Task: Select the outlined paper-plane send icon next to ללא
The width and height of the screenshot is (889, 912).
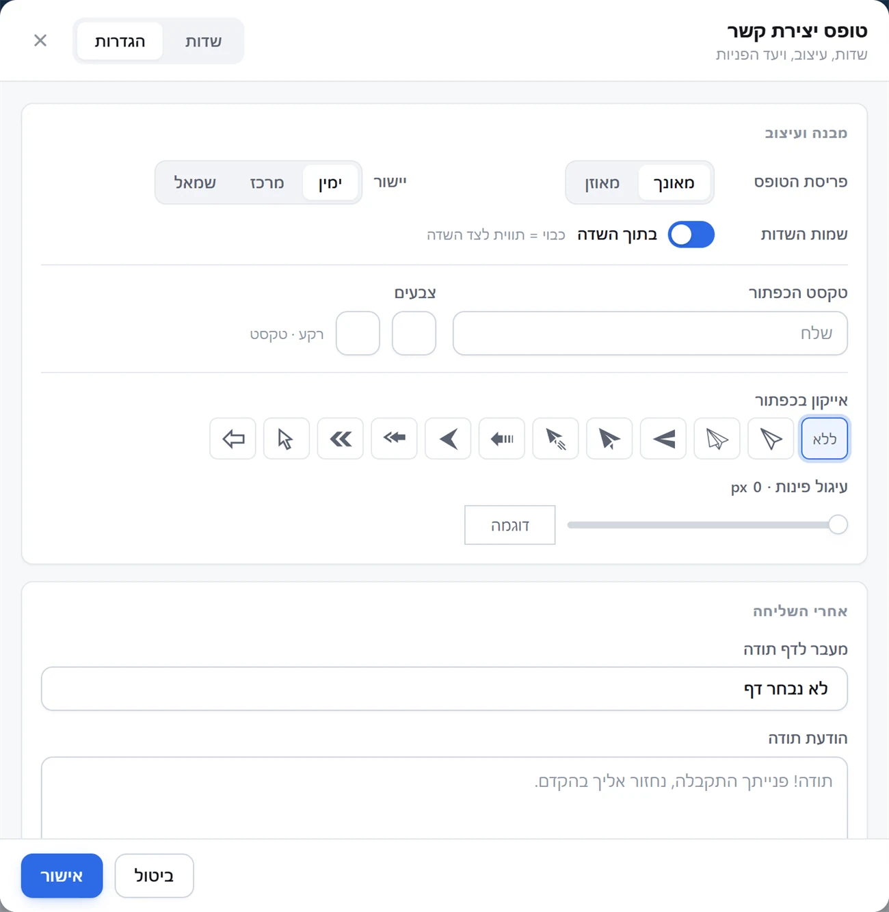Action: (771, 438)
